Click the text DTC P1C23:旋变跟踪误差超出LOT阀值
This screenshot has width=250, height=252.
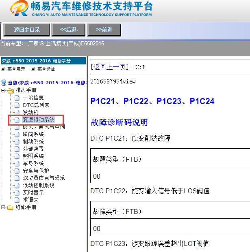(x=150, y=243)
